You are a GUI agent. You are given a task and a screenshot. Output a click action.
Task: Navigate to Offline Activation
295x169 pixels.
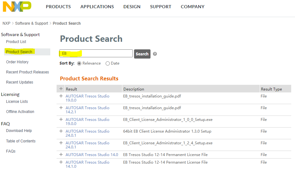click(x=20, y=112)
